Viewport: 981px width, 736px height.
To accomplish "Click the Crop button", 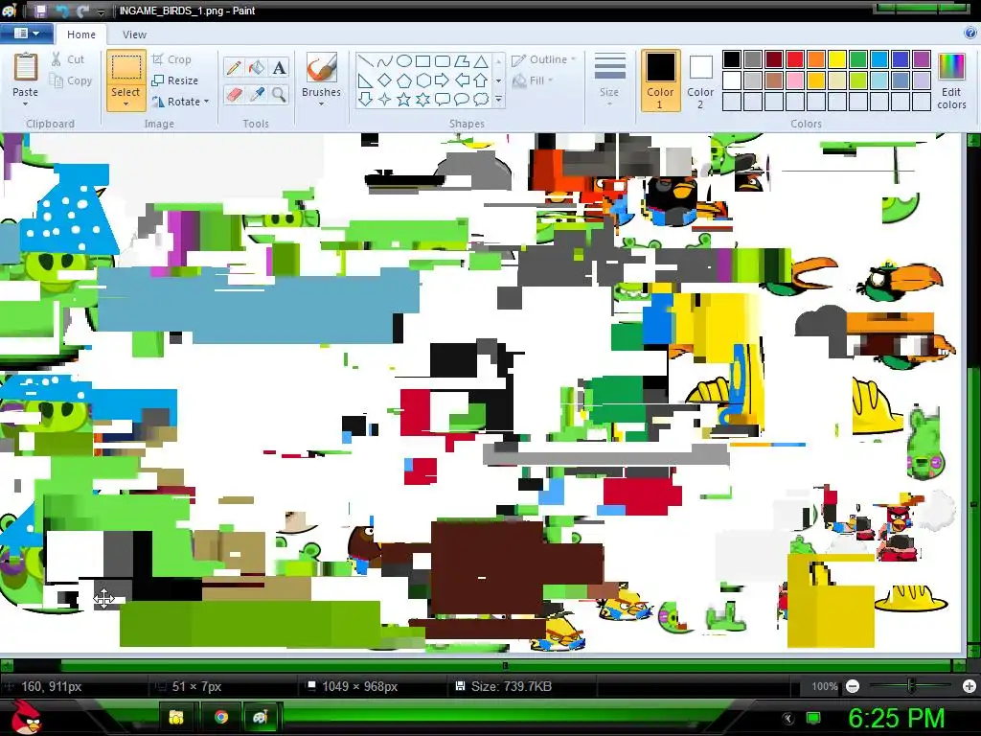I will click(x=171, y=59).
